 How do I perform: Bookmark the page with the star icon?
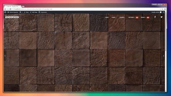pyautogui.click(x=160, y=9)
